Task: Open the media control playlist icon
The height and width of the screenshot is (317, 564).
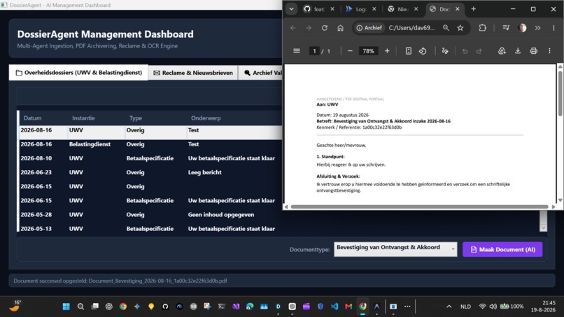Action: point(506,28)
